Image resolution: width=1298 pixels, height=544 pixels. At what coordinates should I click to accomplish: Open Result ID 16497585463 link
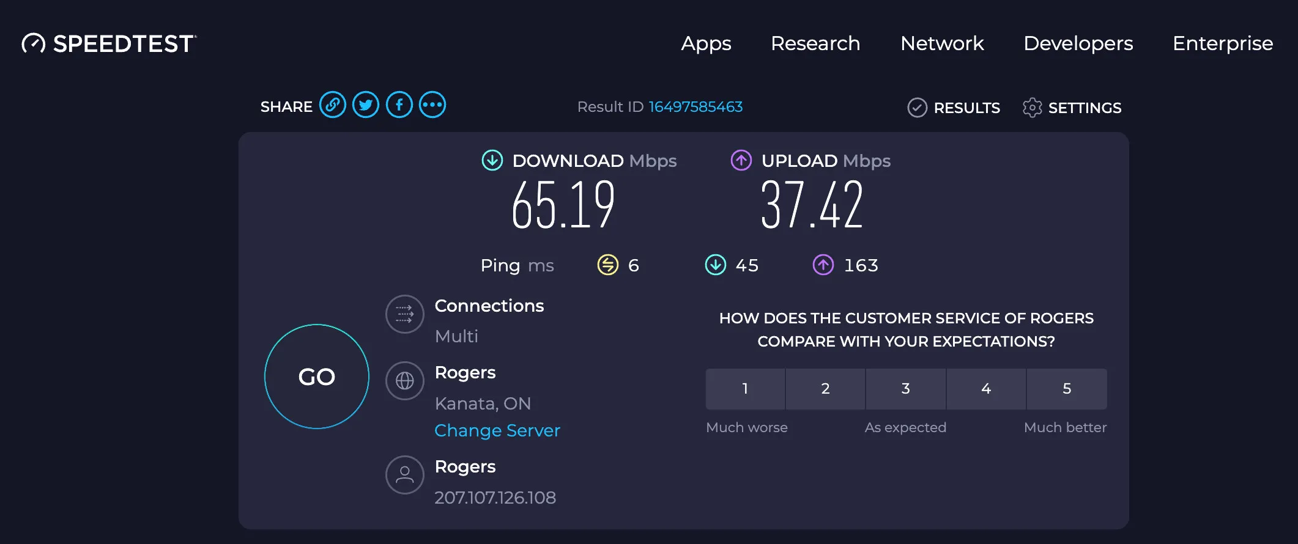[695, 107]
